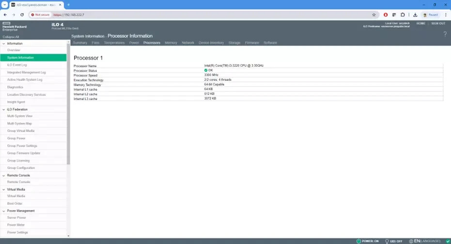The image size is (451, 244).
Task: Open the Summary tab
Action: pyautogui.click(x=80, y=43)
